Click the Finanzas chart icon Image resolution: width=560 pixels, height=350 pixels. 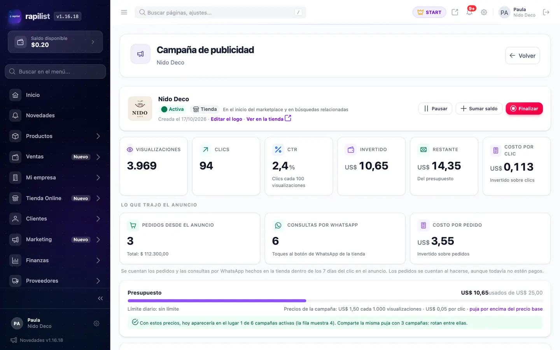pyautogui.click(x=15, y=260)
